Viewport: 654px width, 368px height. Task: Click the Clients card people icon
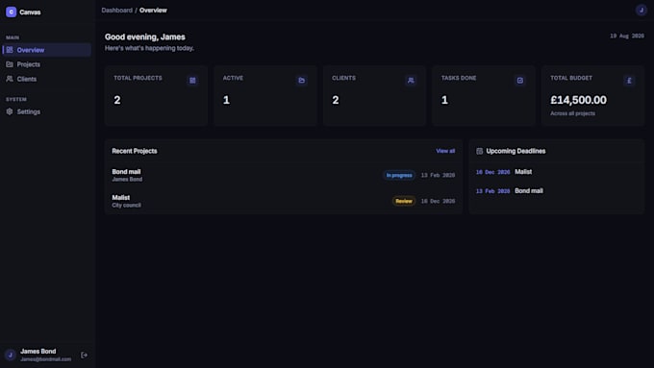[411, 81]
